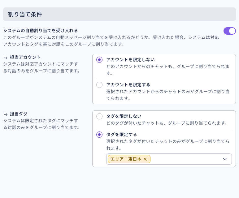Click the 担当アカウント heading
This screenshot has height=198, width=239.
(x=25, y=57)
